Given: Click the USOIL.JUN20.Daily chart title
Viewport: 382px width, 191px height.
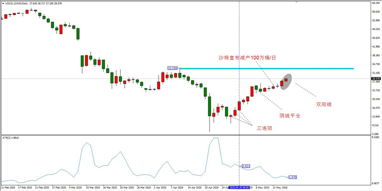Looking at the screenshot, I should (x=16, y=4).
